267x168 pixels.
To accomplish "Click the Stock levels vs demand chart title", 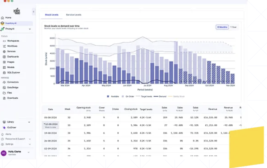I will pyautogui.click(x=62, y=26).
